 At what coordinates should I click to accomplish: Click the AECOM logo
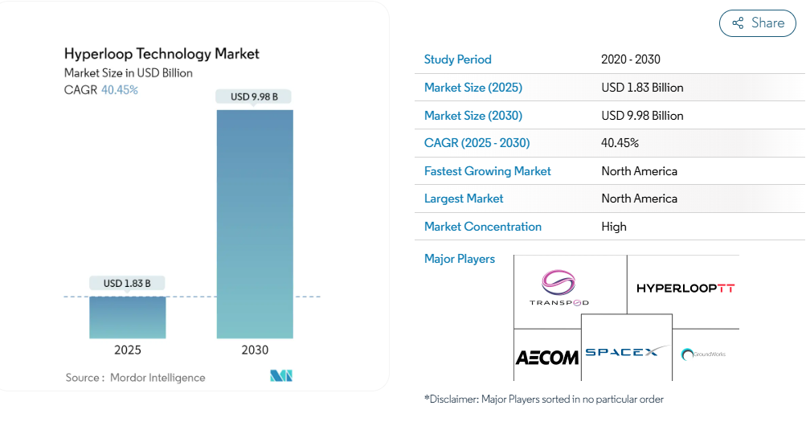point(546,357)
